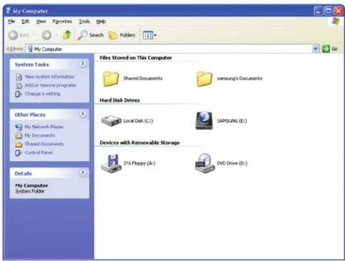
Task: Select the samsung's Documents folder icon
Action: click(x=204, y=79)
